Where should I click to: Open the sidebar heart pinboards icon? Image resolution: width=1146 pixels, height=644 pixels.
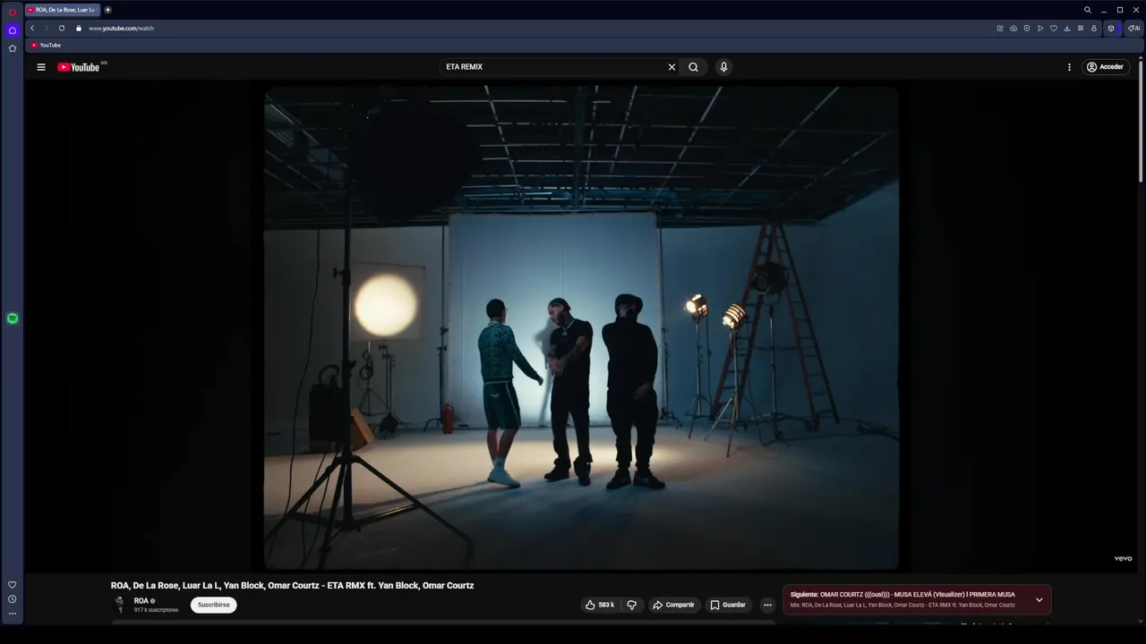pyautogui.click(x=13, y=585)
